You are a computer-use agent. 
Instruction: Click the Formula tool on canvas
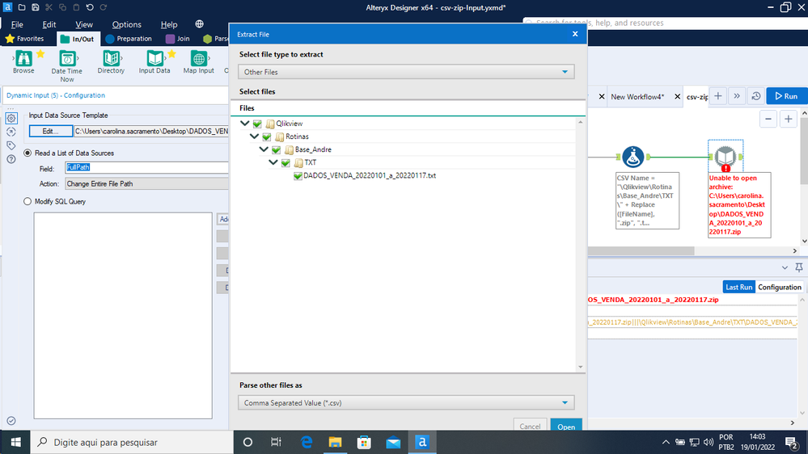(x=632, y=157)
